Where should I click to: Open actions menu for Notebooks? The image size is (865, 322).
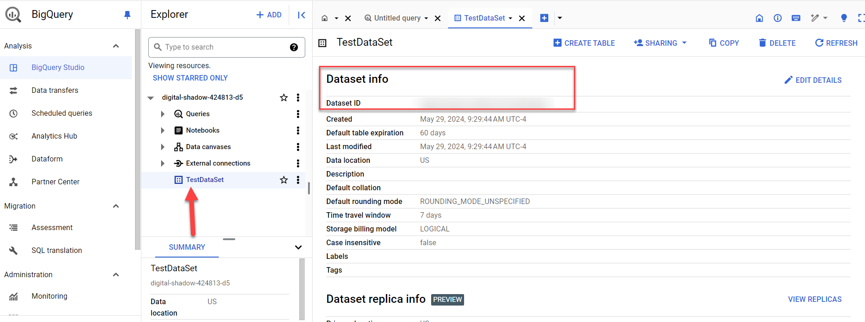[298, 130]
